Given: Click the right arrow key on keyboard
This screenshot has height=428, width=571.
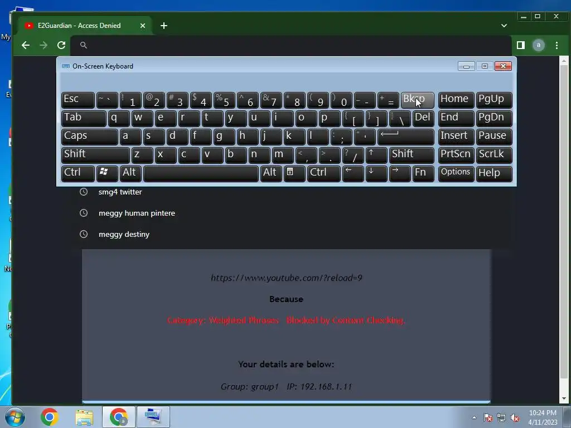Looking at the screenshot, I should [x=400, y=174].
